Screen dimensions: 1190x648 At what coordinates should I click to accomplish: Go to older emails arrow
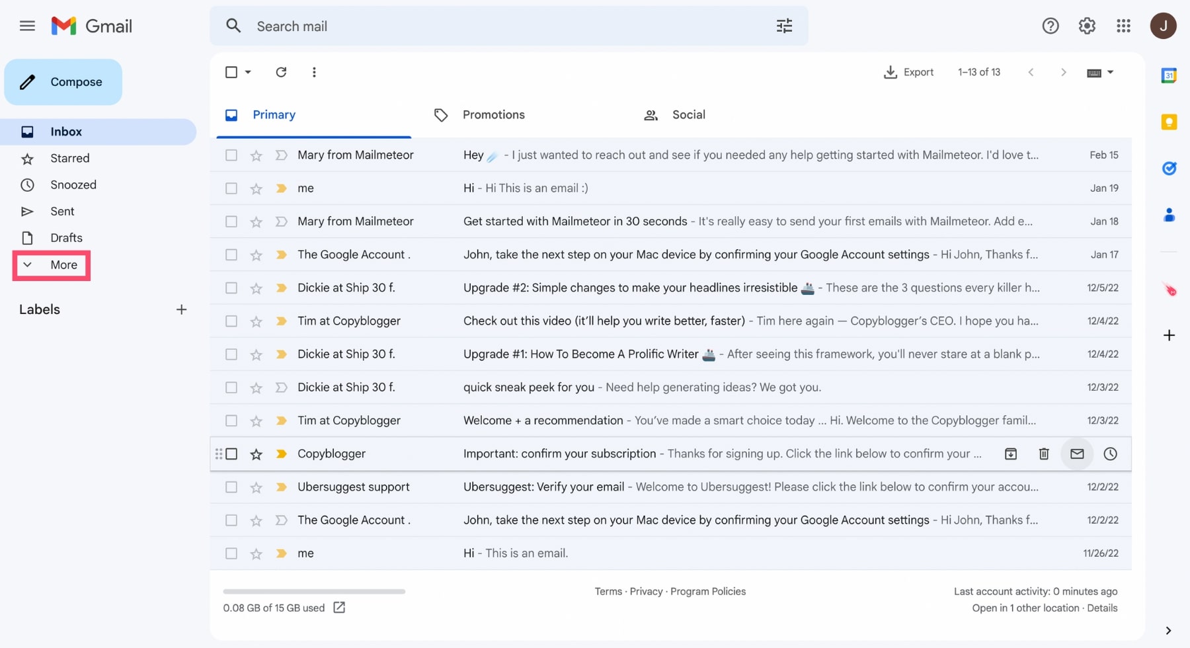[x=1064, y=72]
